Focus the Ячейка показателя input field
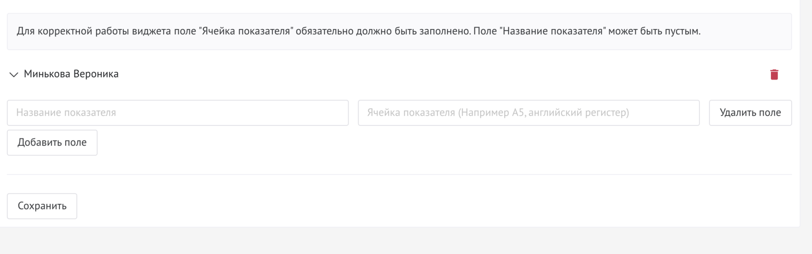812x254 pixels. coord(528,113)
